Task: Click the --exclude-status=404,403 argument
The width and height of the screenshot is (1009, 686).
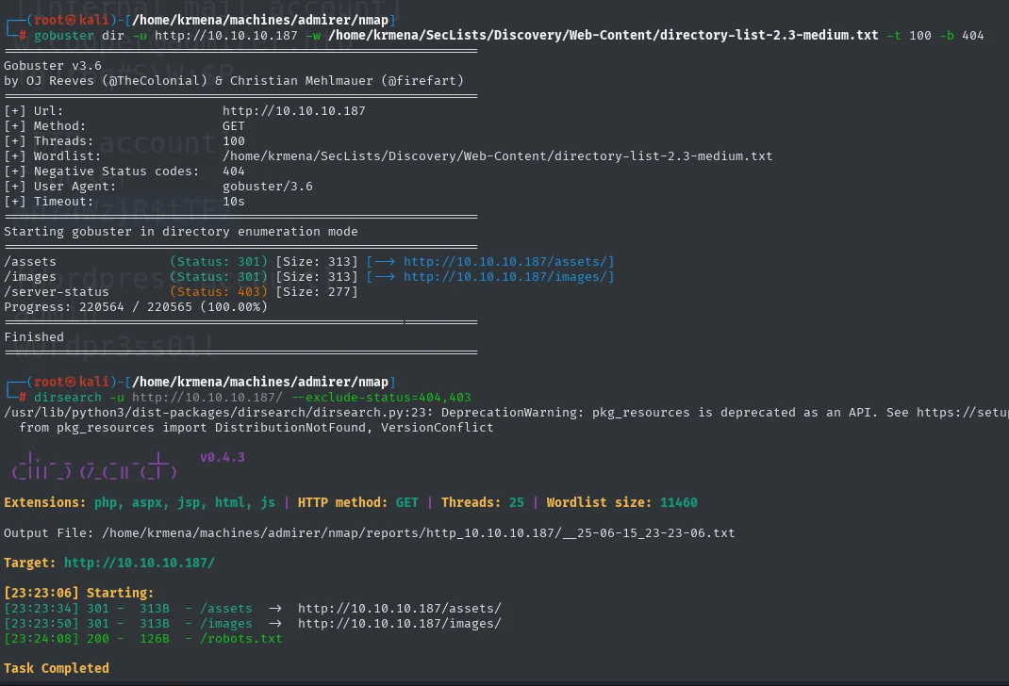Action: (x=381, y=398)
